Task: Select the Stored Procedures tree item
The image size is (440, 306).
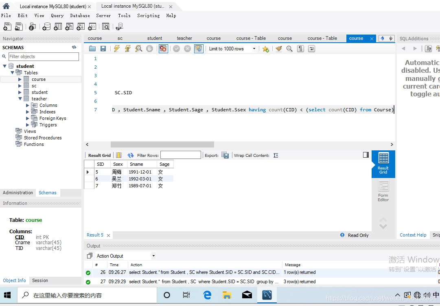Action: pyautogui.click(x=43, y=138)
